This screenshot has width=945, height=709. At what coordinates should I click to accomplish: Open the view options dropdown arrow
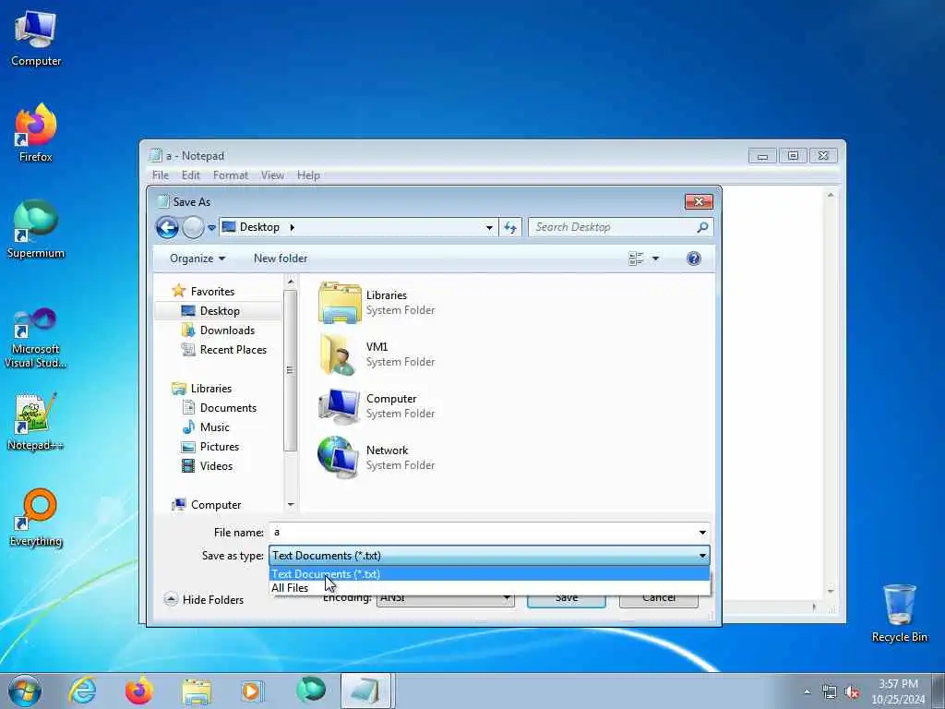point(656,258)
